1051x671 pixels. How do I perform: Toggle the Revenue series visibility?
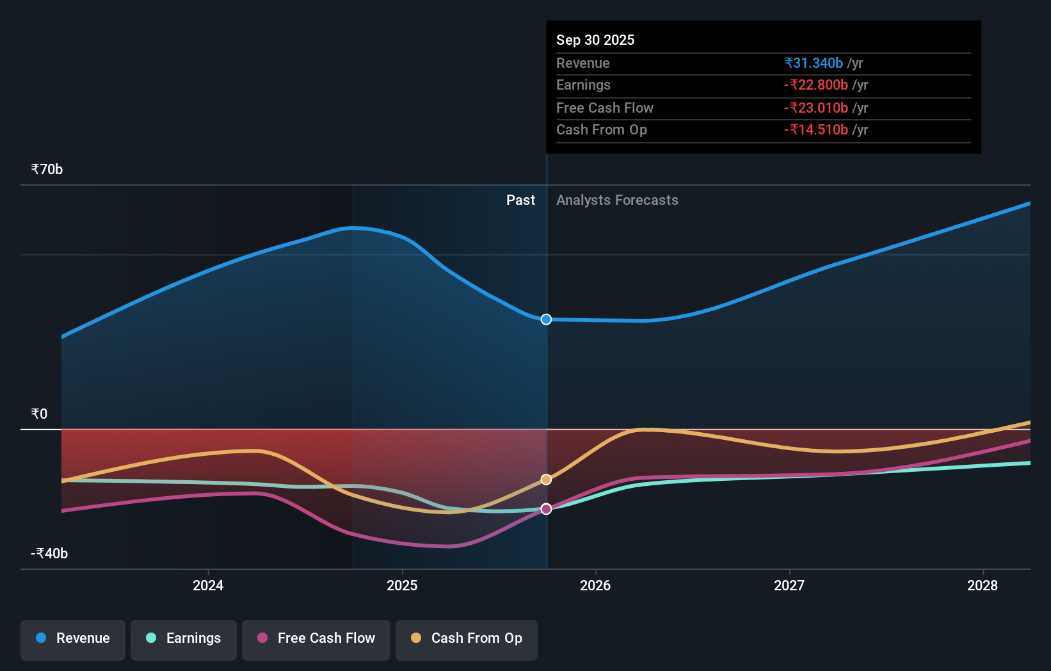point(72,638)
